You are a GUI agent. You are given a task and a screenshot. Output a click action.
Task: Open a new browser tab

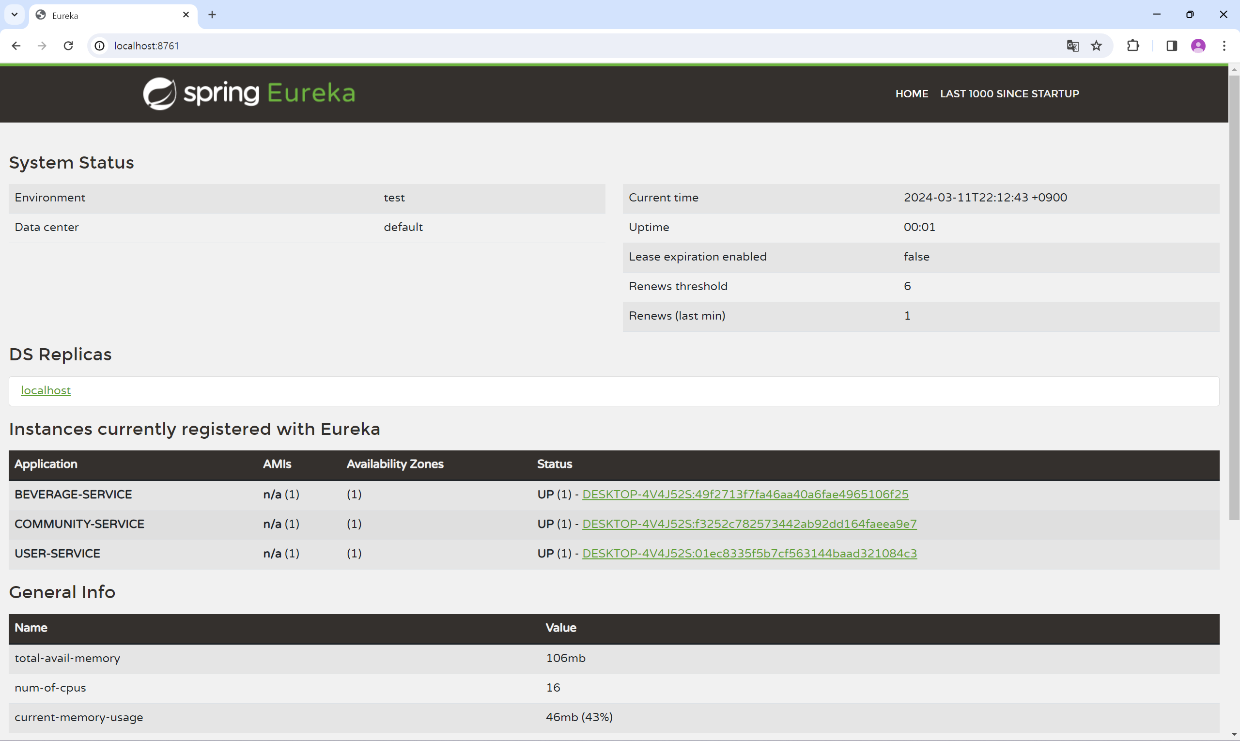tap(212, 15)
